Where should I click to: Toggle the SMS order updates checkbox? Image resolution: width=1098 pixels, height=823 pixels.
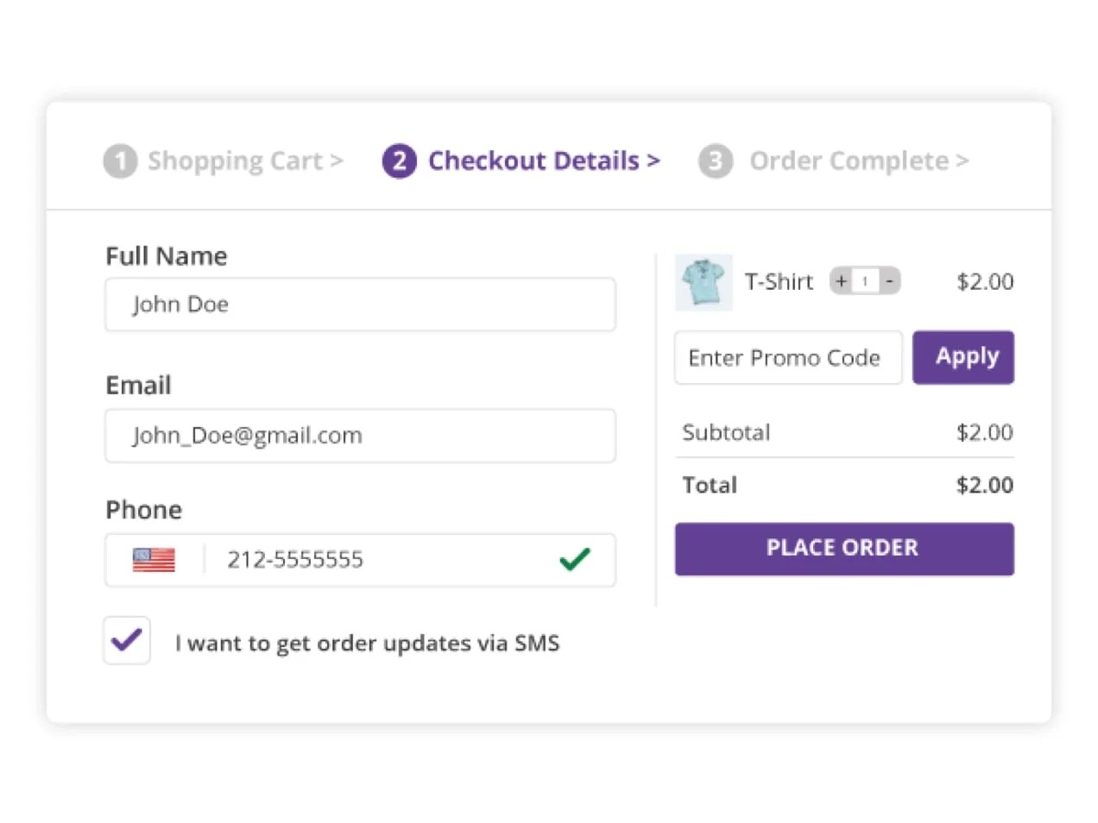pyautogui.click(x=126, y=640)
